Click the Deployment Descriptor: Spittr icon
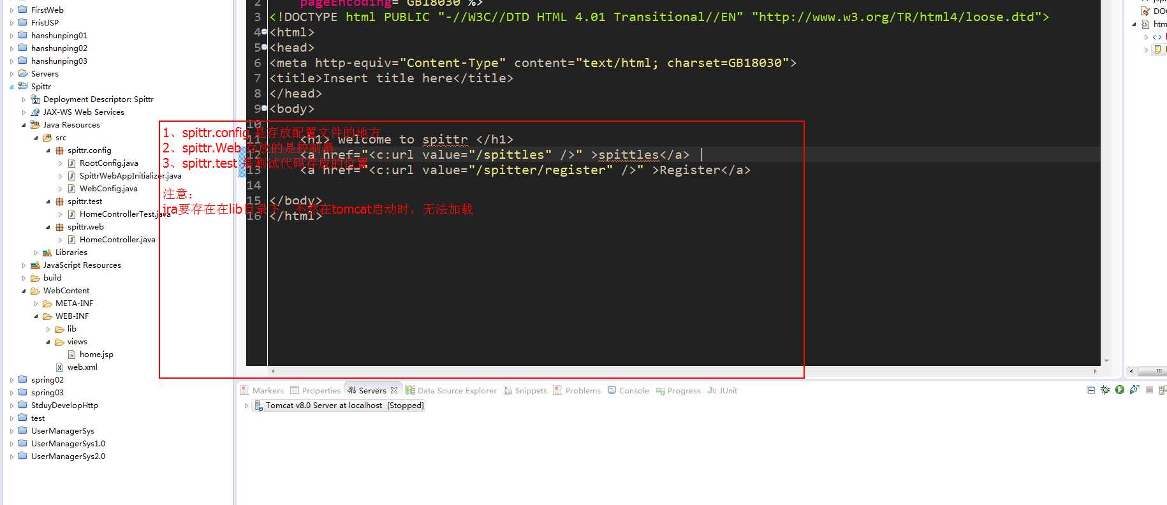This screenshot has height=505, width=1167. (x=36, y=99)
